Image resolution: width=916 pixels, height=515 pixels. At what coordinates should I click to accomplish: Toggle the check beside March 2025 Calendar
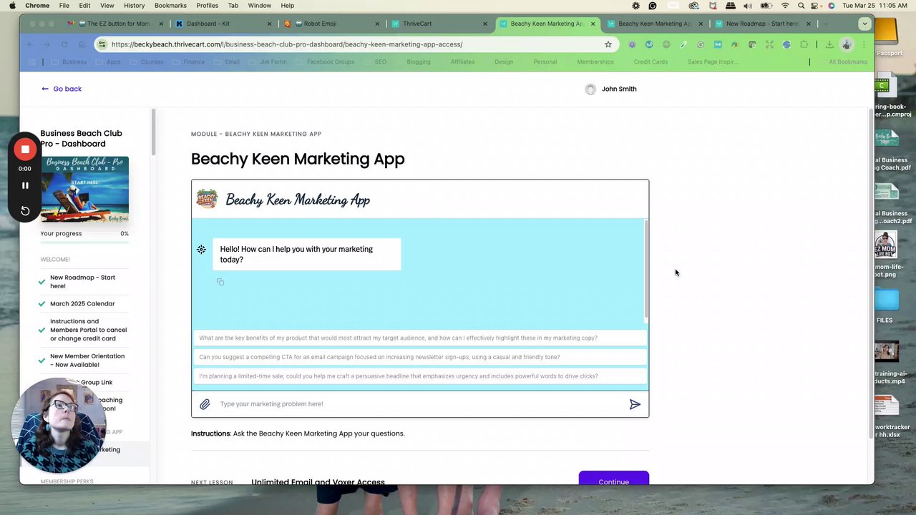click(42, 304)
